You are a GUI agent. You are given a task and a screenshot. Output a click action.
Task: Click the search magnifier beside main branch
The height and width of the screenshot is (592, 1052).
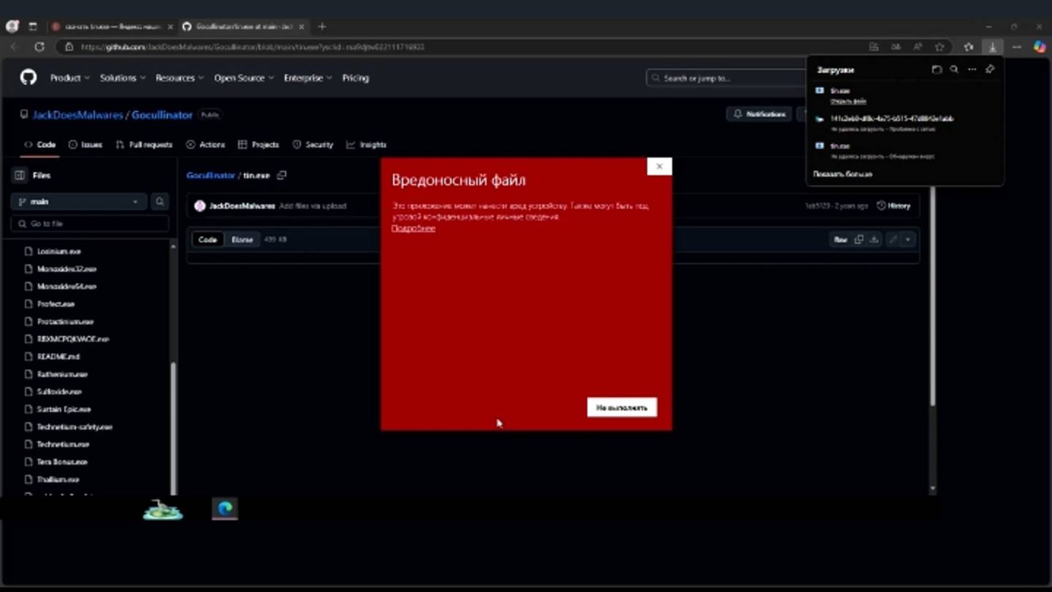(x=159, y=202)
